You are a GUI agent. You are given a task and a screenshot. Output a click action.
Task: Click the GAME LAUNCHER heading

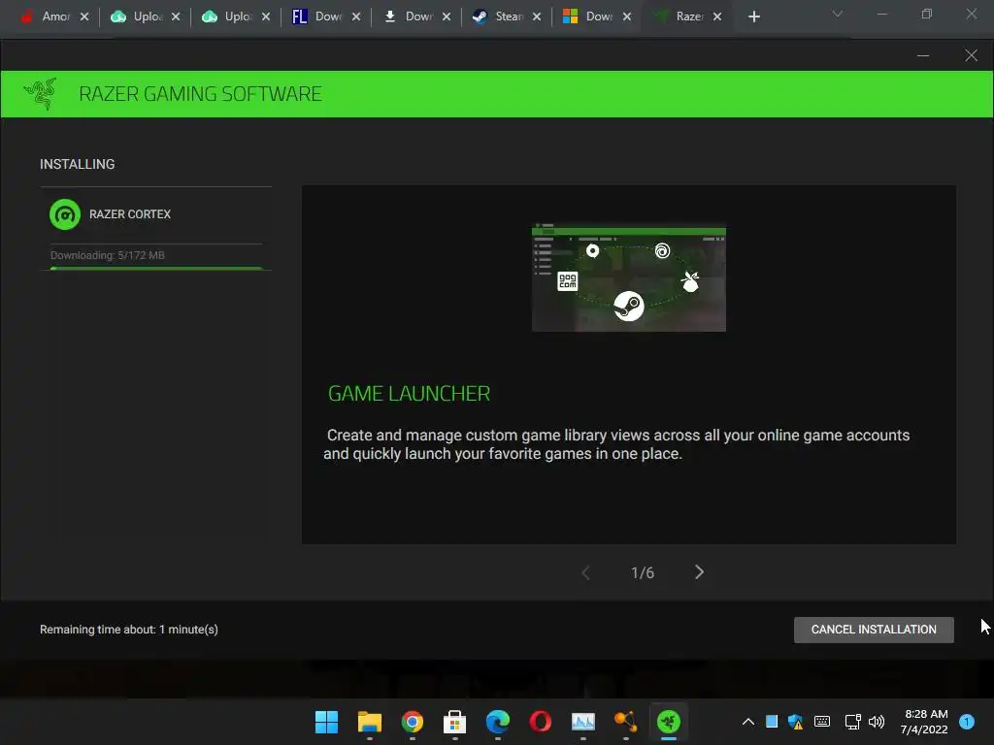pyautogui.click(x=409, y=394)
